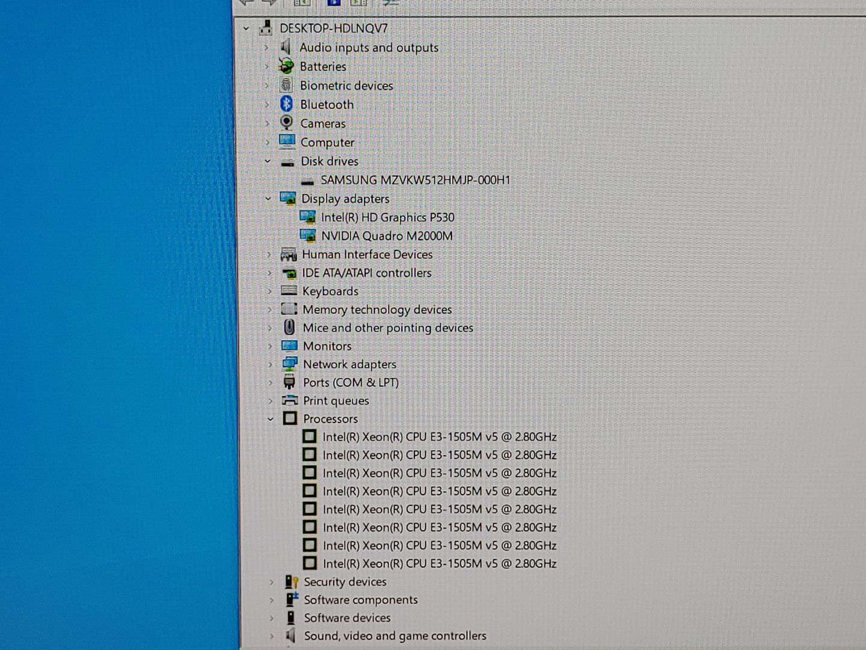Click the Cameras device category icon
866x650 pixels.
287,123
